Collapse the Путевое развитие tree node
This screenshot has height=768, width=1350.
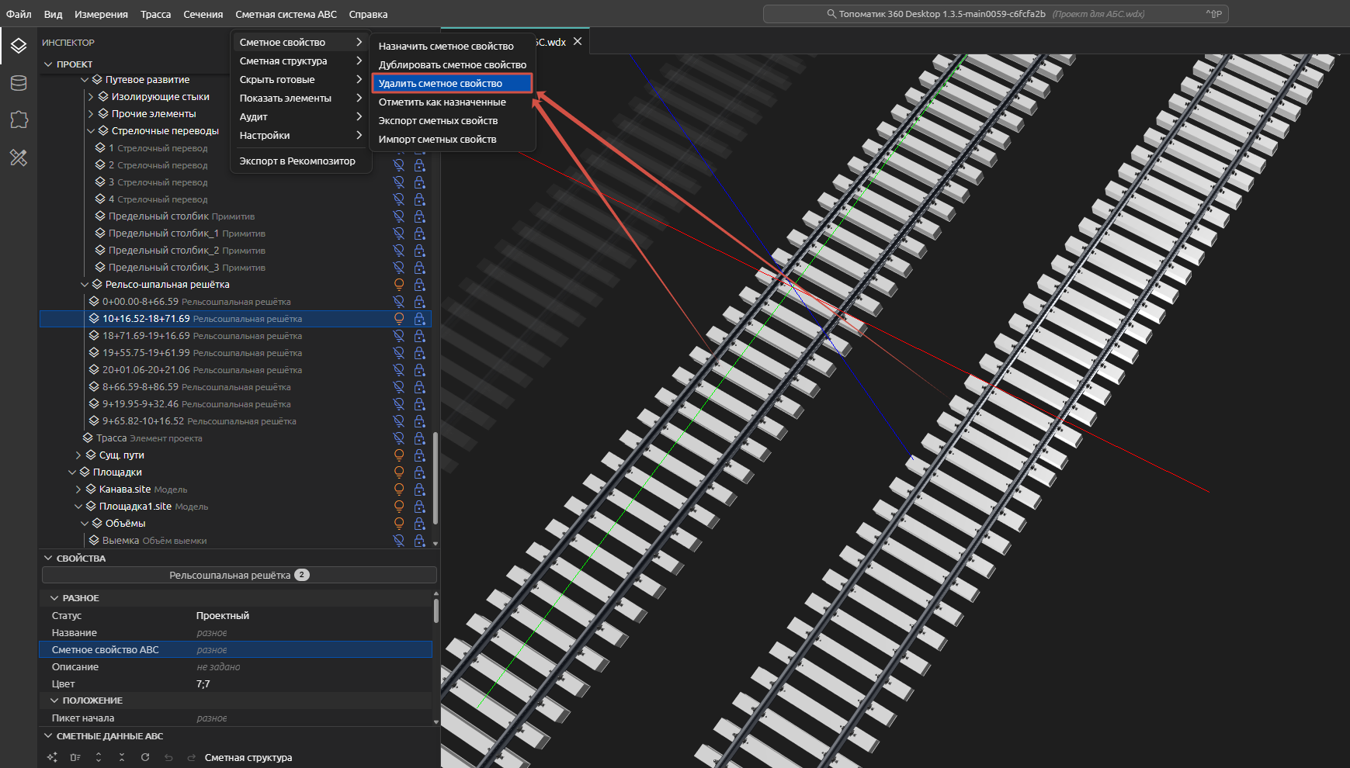85,80
